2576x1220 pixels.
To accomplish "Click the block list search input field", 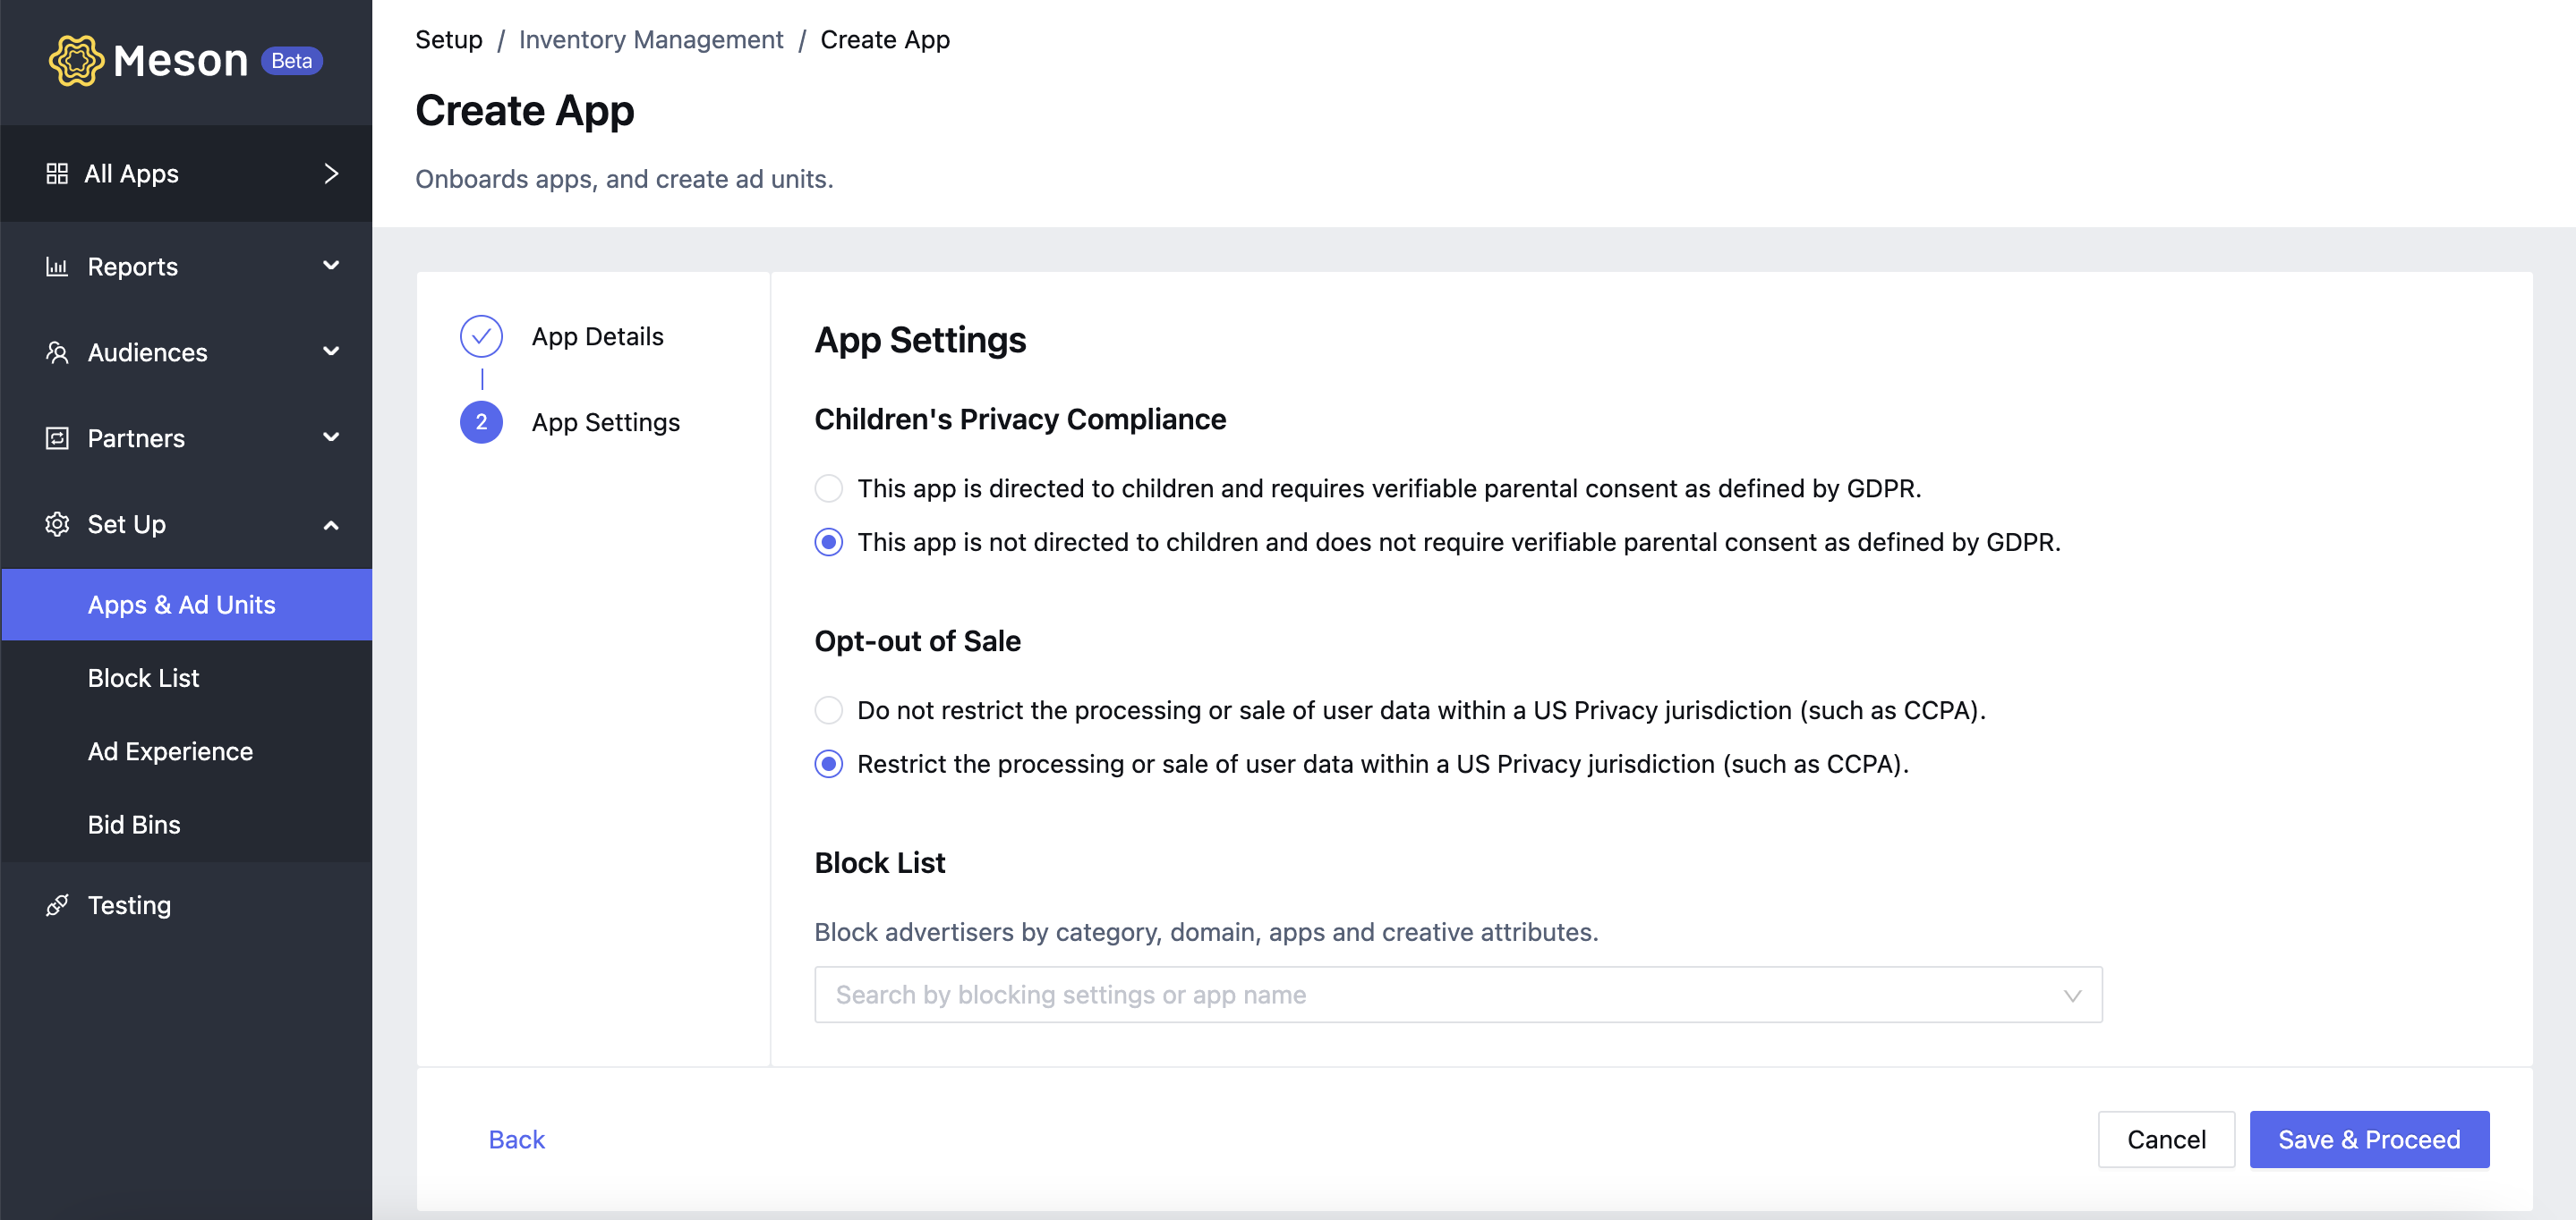I will click(x=1458, y=995).
